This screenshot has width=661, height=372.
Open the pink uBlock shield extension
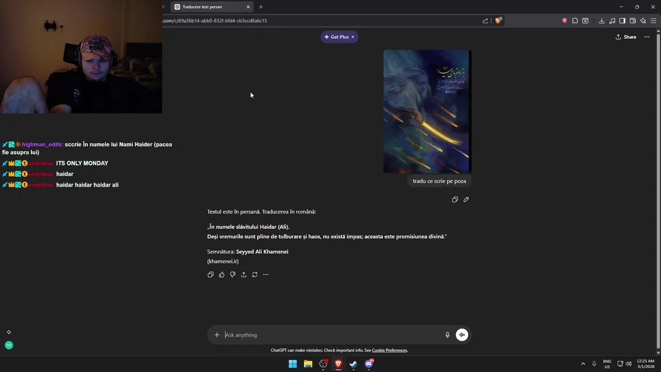coord(564,21)
